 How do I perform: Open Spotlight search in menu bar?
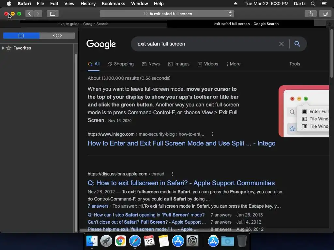click(x=313, y=4)
